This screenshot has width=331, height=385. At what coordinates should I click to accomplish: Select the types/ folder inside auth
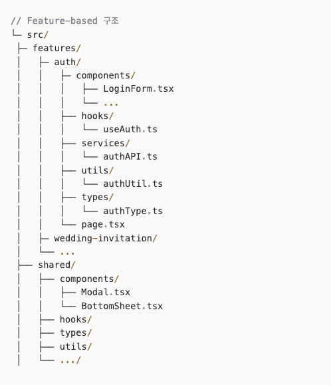point(98,197)
